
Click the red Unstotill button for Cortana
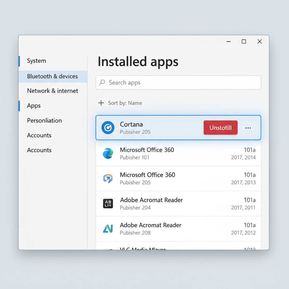[x=221, y=128]
